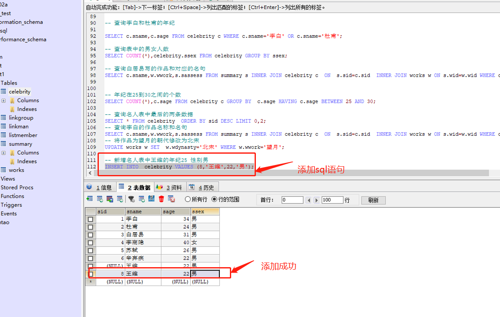Click the table icon beside celebrity

pos(3,92)
